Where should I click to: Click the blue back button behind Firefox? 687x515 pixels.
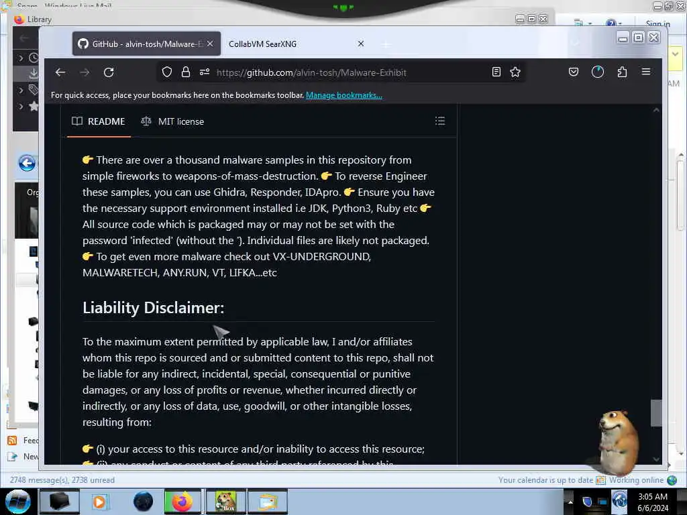27,164
